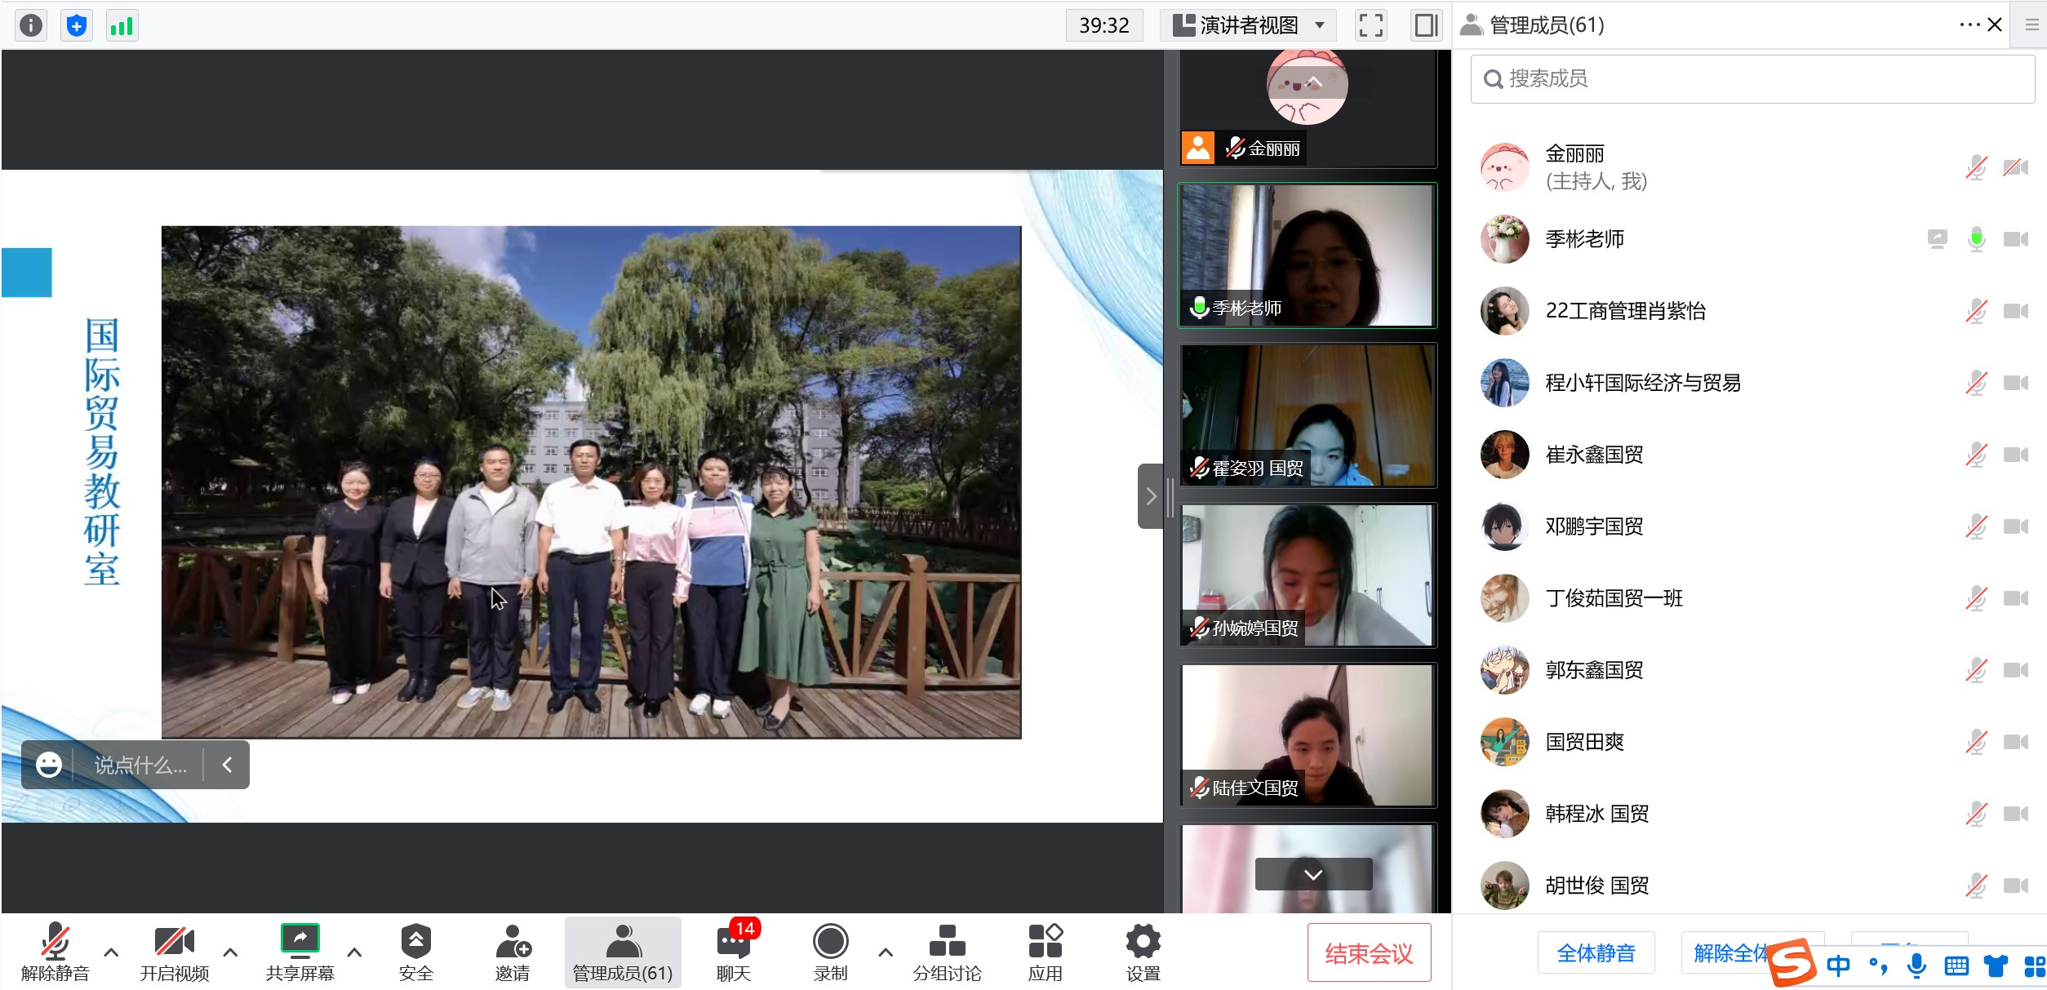Toggle 崔永鑫国贸 camera icon

point(2015,455)
